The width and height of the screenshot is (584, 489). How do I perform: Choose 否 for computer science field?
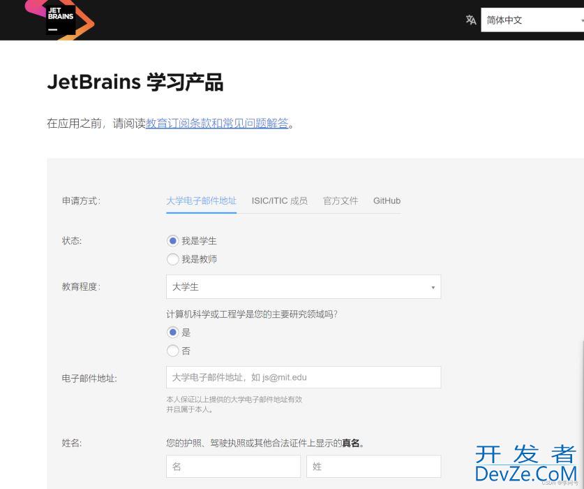click(172, 351)
